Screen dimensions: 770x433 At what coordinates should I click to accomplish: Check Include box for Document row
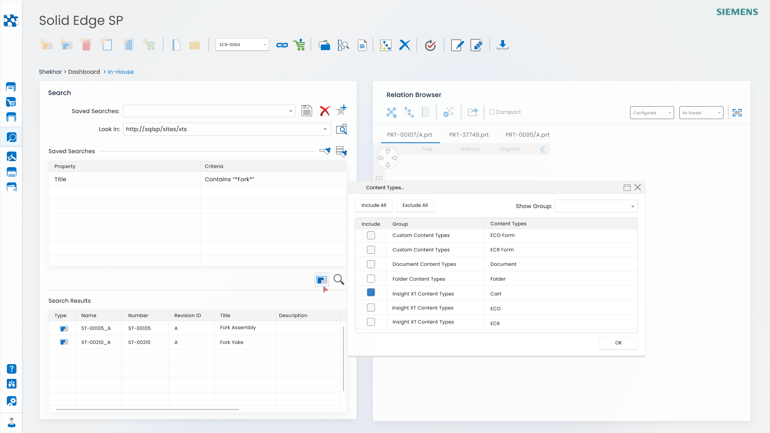click(x=371, y=264)
